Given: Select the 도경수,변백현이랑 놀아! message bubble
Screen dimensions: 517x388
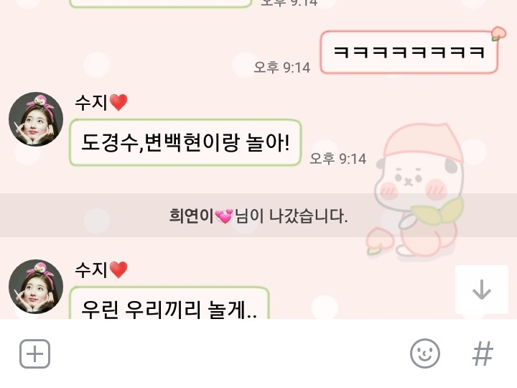Looking at the screenshot, I should 186,142.
